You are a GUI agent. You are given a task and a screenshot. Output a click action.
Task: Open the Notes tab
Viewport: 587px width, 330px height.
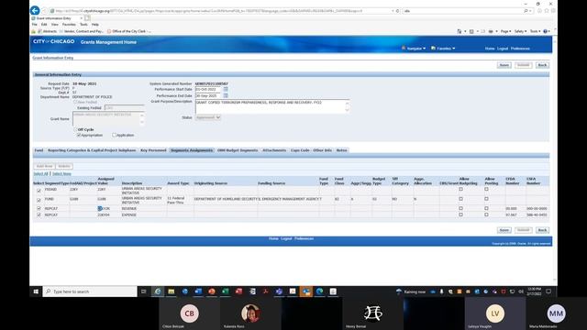(x=341, y=150)
